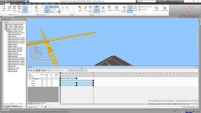Viewport: 201px width, 113px height.
Task: Toggle Active checkbox for Rotate row
Action: 42,83
